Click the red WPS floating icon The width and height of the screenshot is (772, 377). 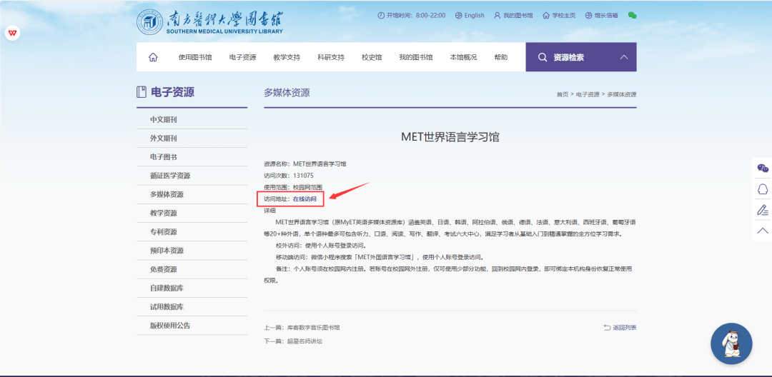(13, 33)
